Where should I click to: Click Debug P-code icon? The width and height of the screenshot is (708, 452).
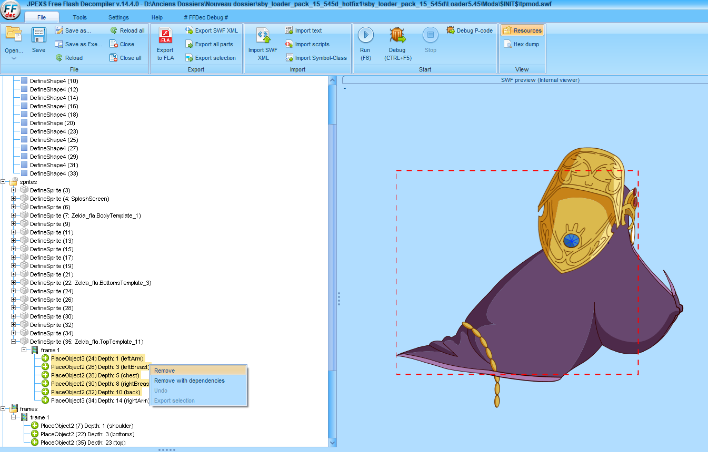click(x=451, y=30)
